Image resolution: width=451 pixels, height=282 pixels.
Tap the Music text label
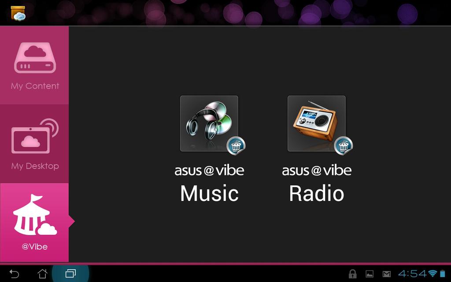click(209, 193)
